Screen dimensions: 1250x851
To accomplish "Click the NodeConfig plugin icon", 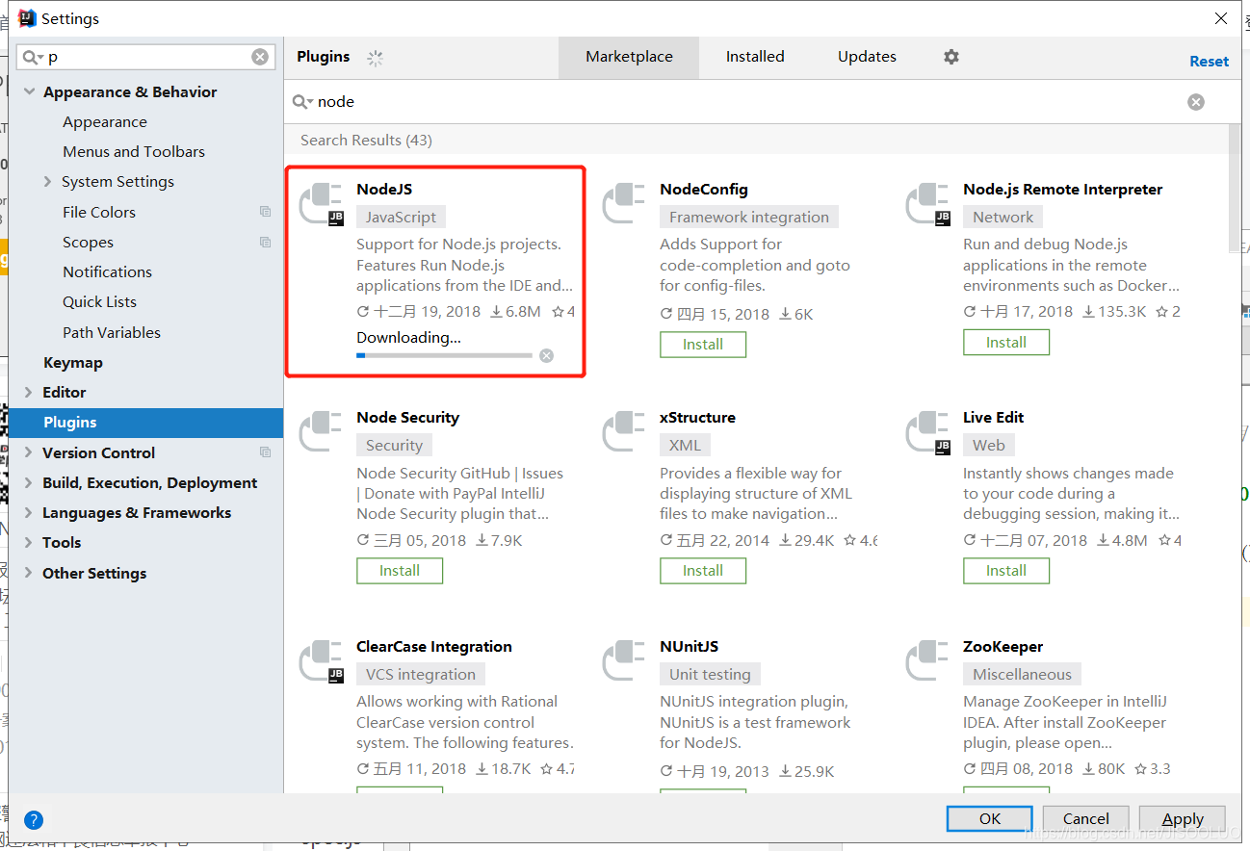I will click(x=625, y=204).
